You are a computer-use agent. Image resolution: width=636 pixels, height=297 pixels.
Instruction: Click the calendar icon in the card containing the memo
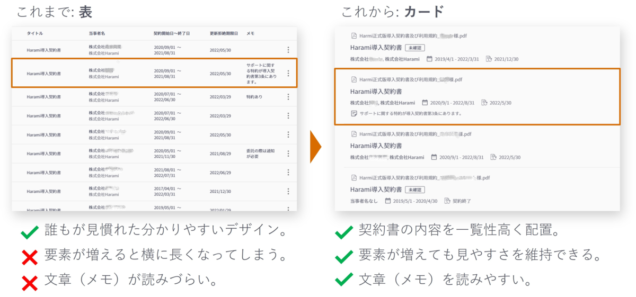425,103
